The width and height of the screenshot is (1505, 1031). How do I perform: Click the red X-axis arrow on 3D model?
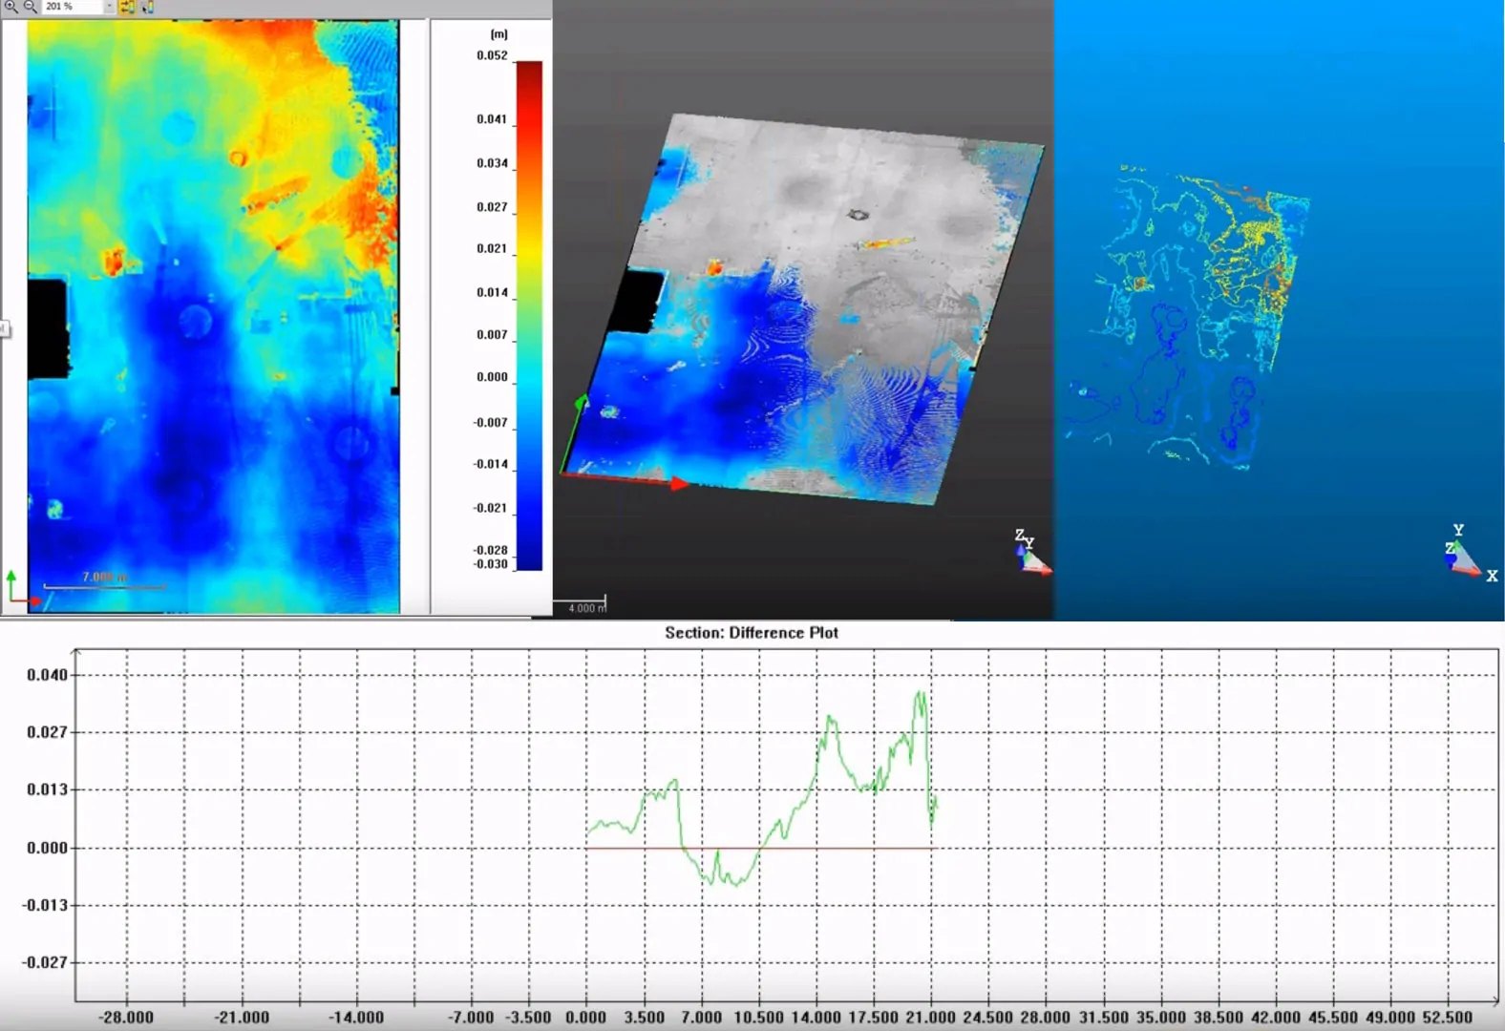coord(678,484)
